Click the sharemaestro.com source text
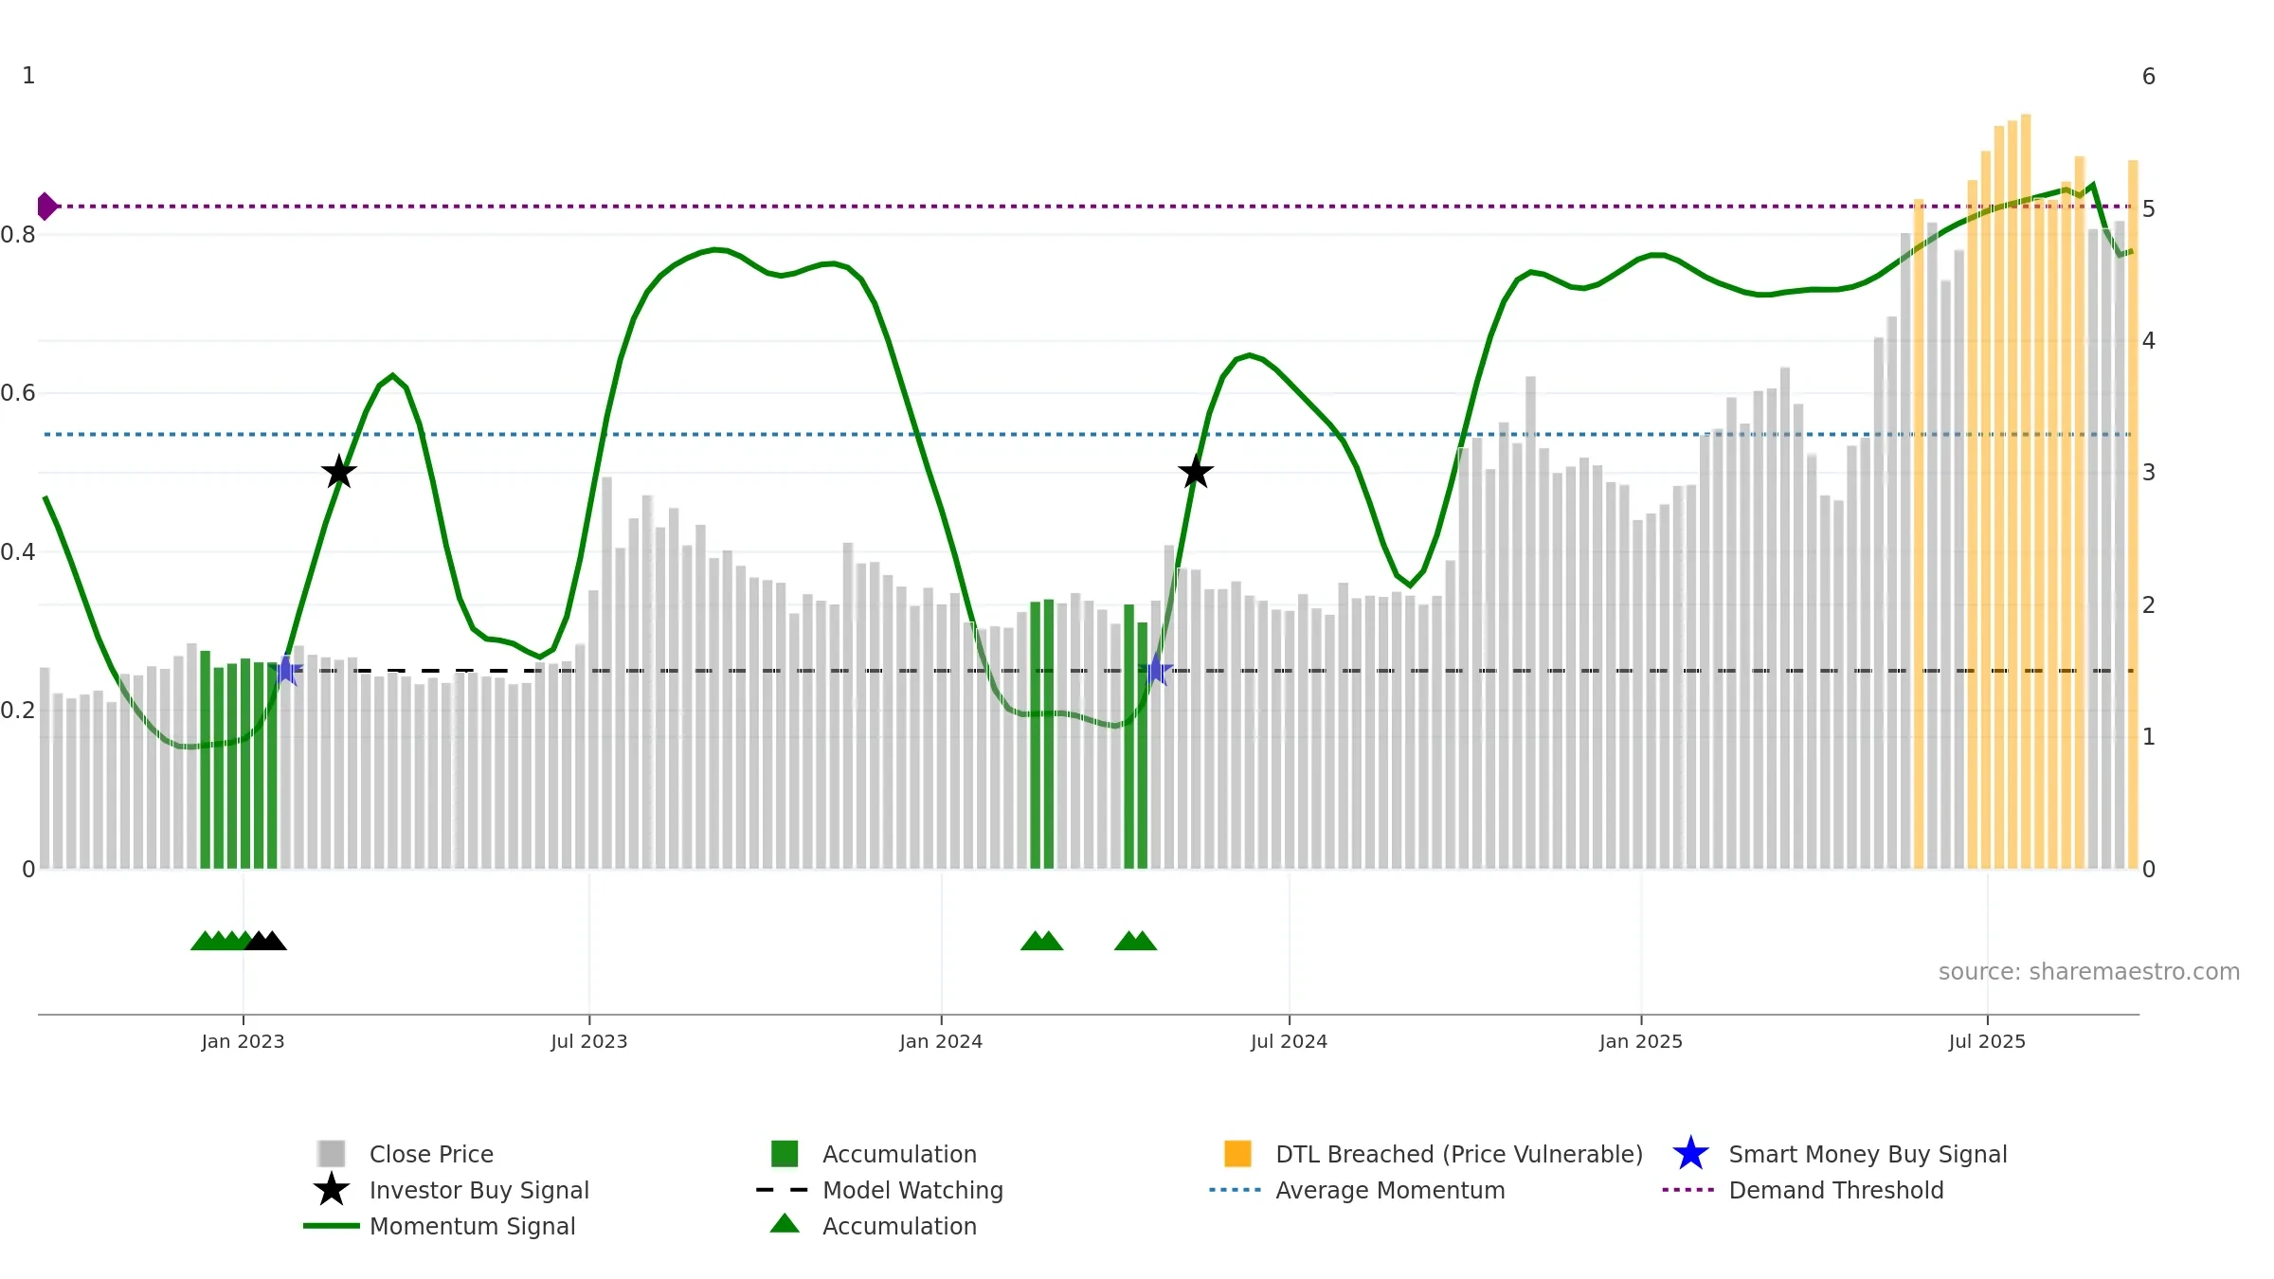The height and width of the screenshot is (1279, 2274). (x=2089, y=972)
